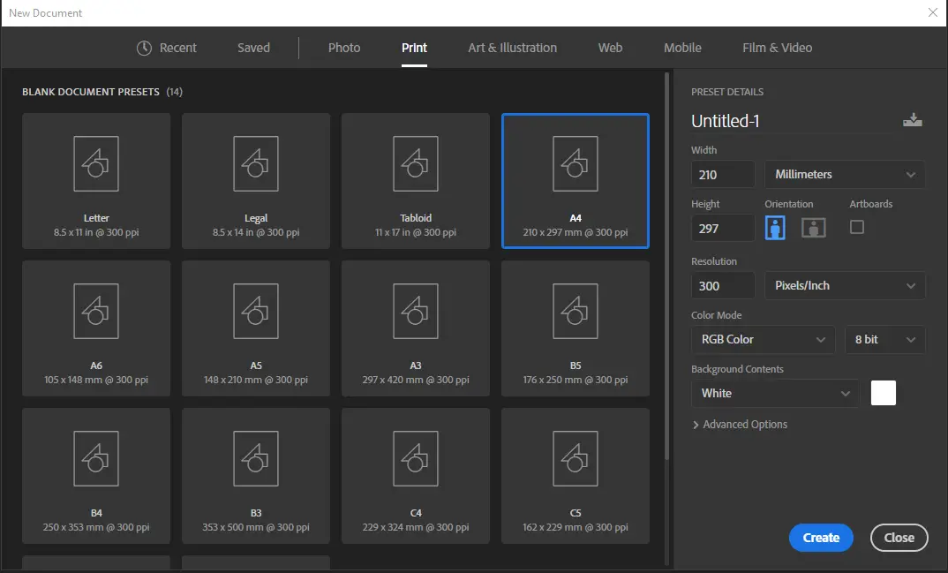Click the white background color swatch
Viewport: 948px width, 573px height.
[x=884, y=393]
